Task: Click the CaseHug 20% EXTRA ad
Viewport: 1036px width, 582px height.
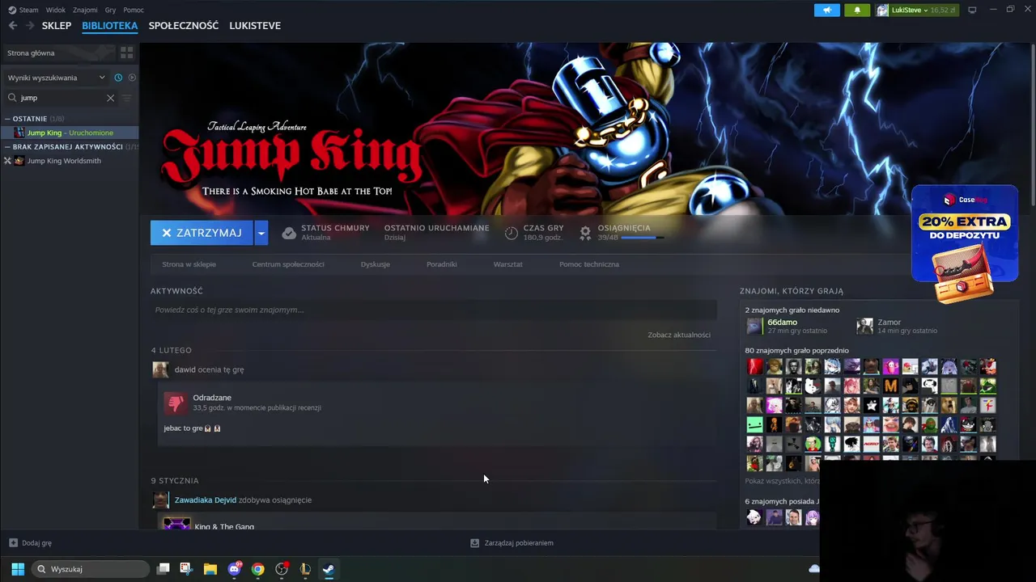Action: click(965, 242)
